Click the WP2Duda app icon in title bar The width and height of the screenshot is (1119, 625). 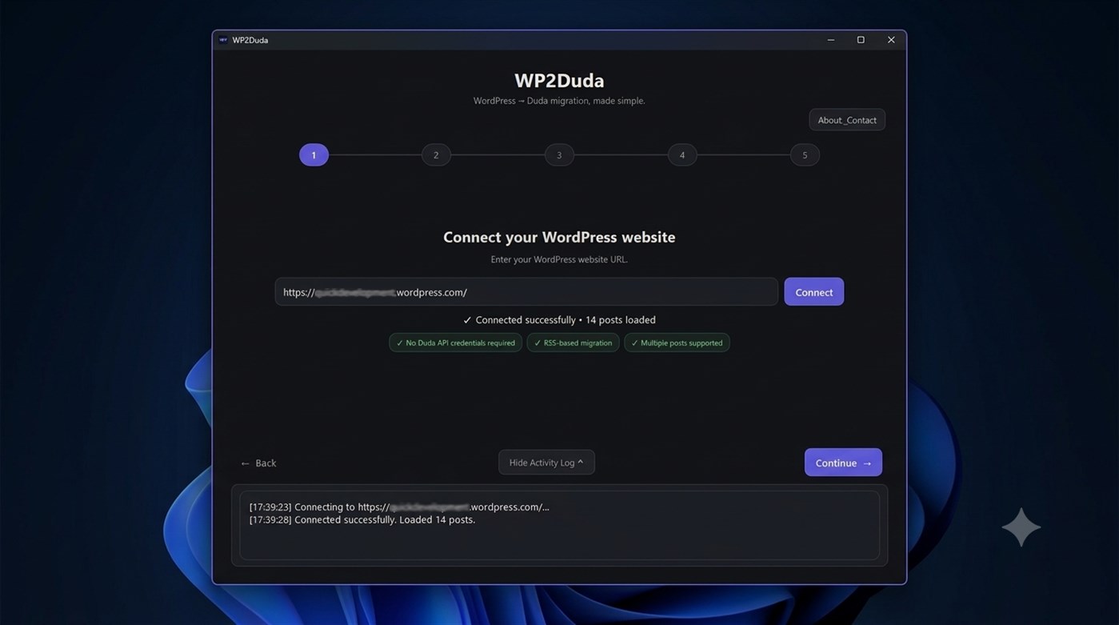click(x=223, y=40)
